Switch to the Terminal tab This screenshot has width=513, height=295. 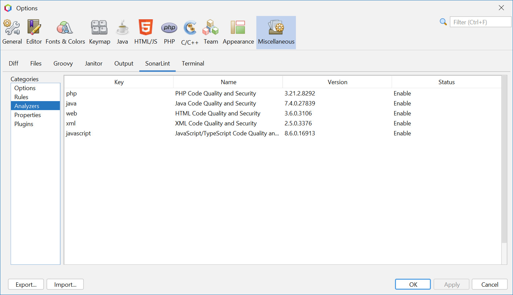pyautogui.click(x=193, y=64)
